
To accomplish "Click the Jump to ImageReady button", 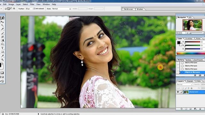I will [x=2, y=81].
